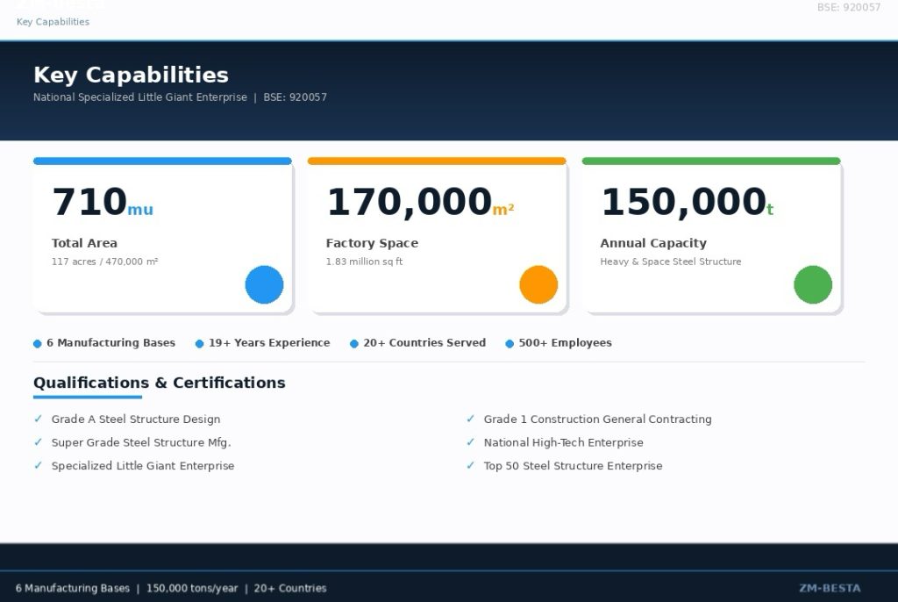898x602 pixels.
Task: Click the blue circle in Total Area card
Action: [264, 284]
